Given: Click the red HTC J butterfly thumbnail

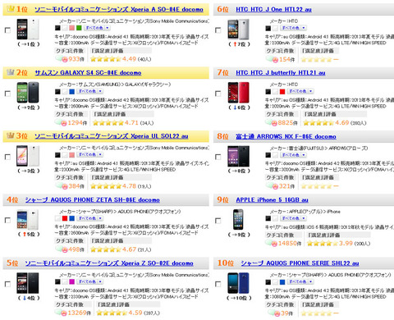Looking at the screenshot, I should click(x=238, y=93).
